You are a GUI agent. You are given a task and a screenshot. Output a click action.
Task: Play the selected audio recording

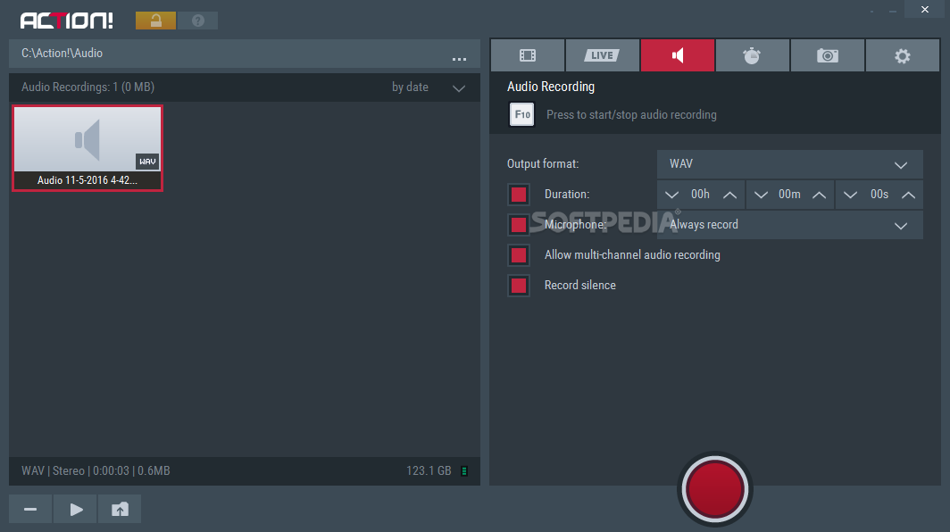click(76, 510)
